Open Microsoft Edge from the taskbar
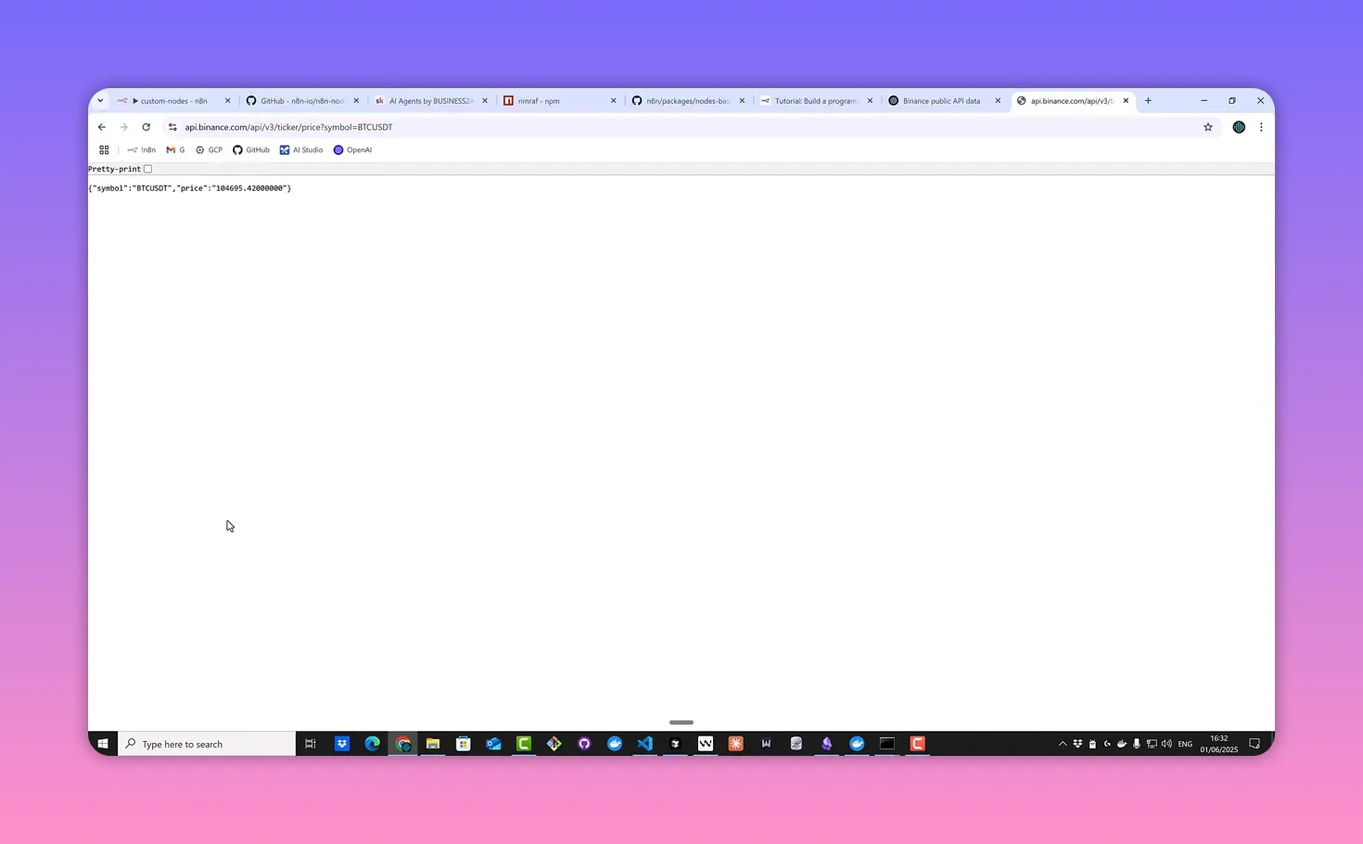Image resolution: width=1363 pixels, height=844 pixels. click(373, 744)
